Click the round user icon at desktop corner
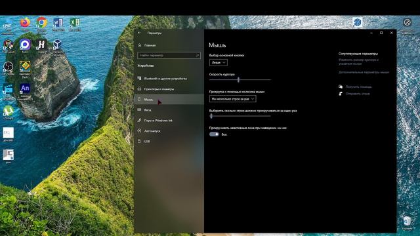 coord(407,22)
